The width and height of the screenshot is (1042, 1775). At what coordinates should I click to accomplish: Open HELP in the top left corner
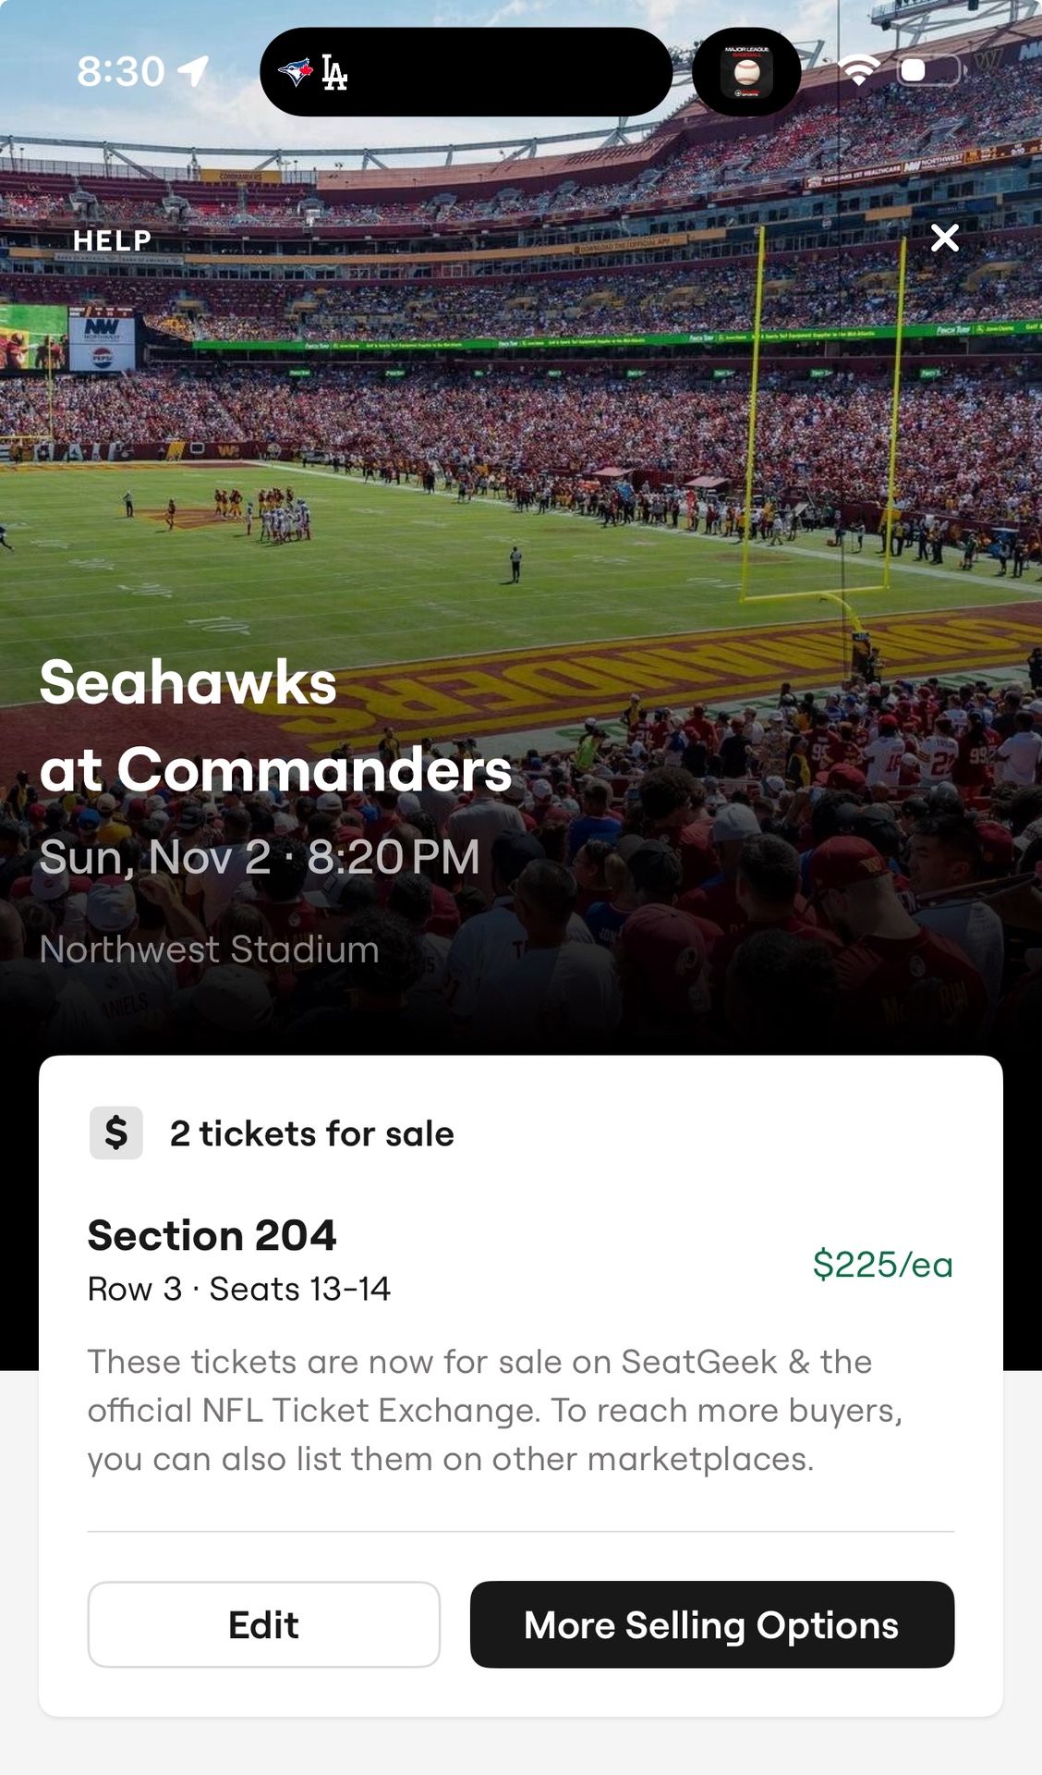coord(111,240)
